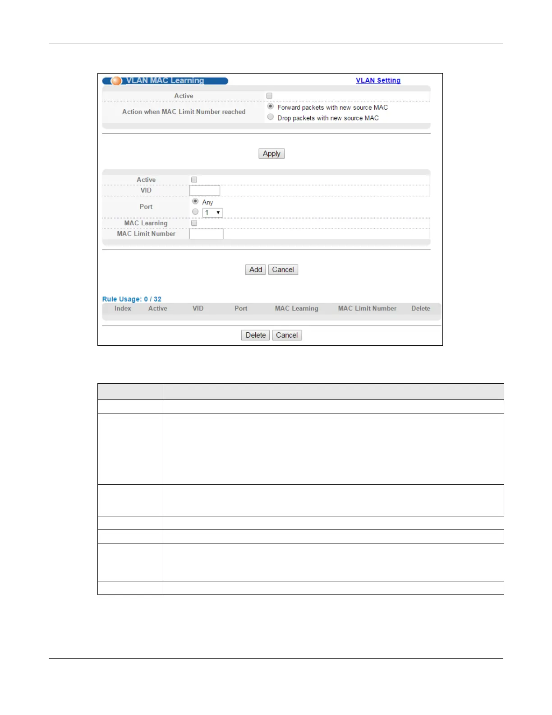This screenshot has width=552, height=715.
Task: Click the Delete button below the rule table
Action: pyautogui.click(x=256, y=335)
